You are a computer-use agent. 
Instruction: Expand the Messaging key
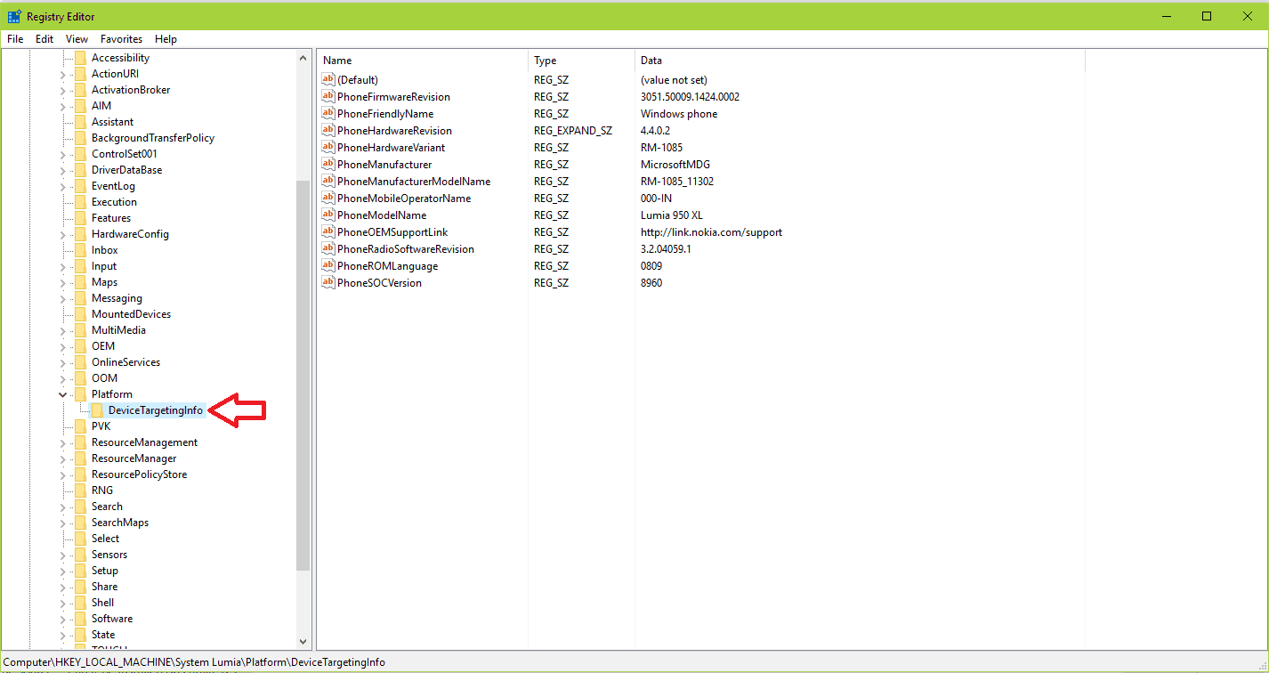62,298
